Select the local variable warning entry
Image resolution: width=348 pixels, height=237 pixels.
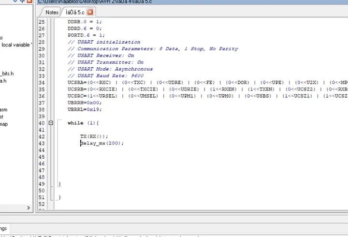[x=16, y=45]
